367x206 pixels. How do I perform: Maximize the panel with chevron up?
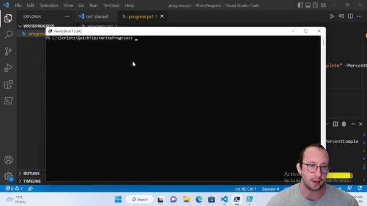point(353,124)
